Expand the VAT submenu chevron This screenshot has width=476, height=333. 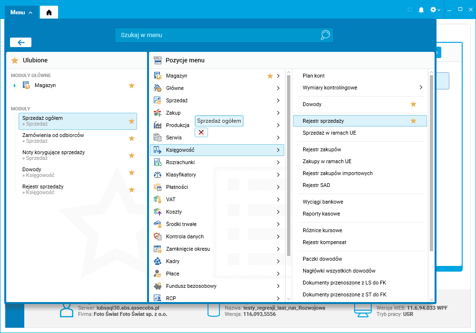tap(278, 199)
